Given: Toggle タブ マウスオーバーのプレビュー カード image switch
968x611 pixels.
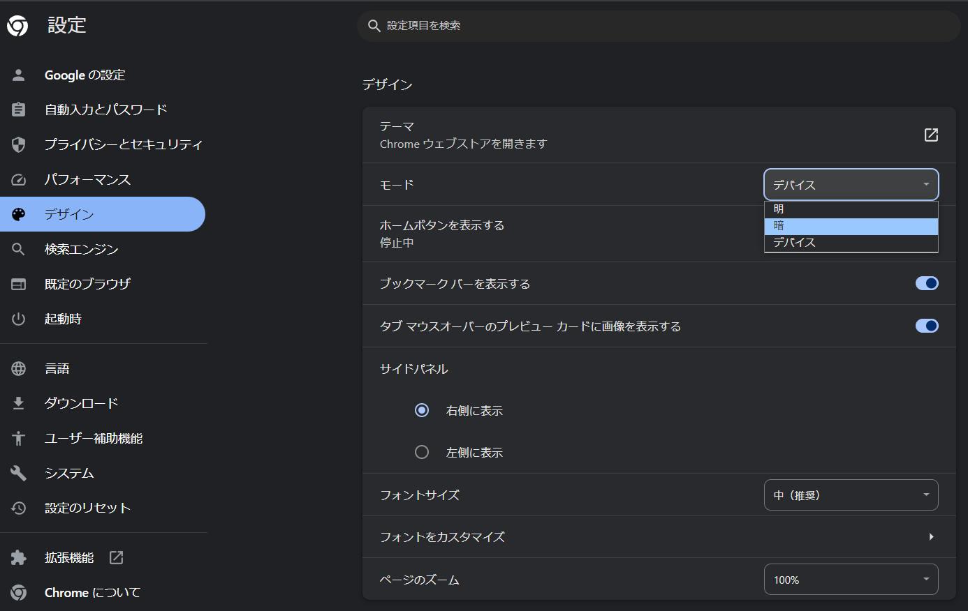Looking at the screenshot, I should [927, 326].
